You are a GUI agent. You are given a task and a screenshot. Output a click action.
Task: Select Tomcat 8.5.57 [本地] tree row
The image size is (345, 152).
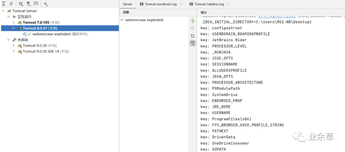pyautogui.click(x=60, y=28)
